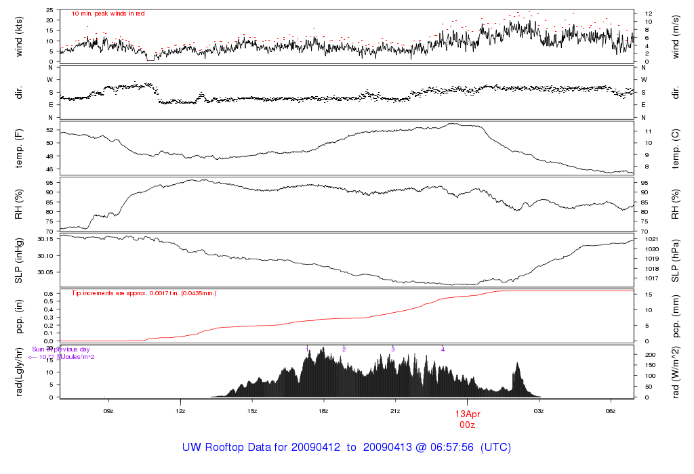The width and height of the screenshot is (694, 474).
Task: Click the '52' temperature tick value
Action: [x=50, y=130]
